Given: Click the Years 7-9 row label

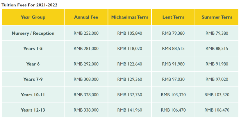Looking at the screenshot, I should pos(33,79).
